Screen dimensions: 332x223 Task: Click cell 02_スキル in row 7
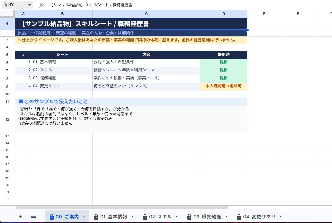(x=62, y=71)
